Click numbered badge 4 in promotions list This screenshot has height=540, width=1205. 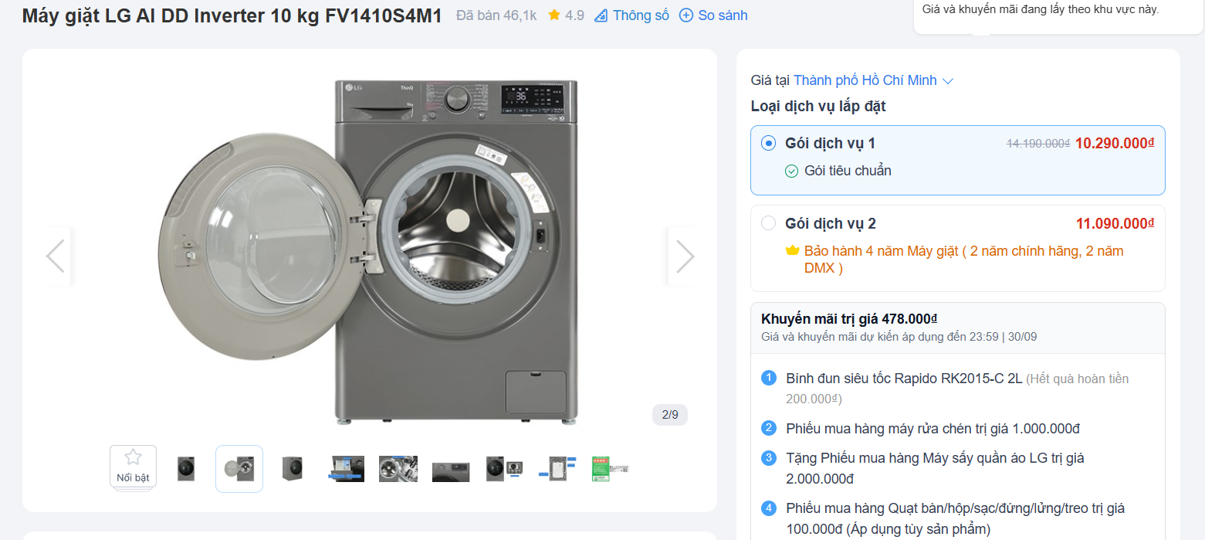(768, 508)
